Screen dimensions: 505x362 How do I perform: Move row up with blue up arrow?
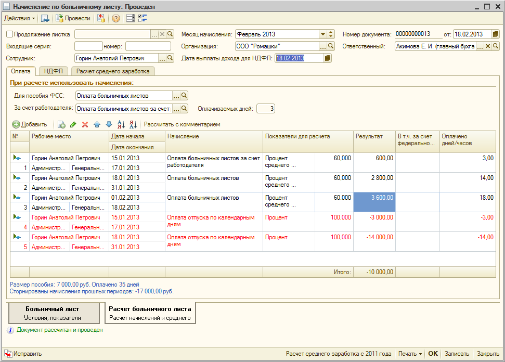97,125
